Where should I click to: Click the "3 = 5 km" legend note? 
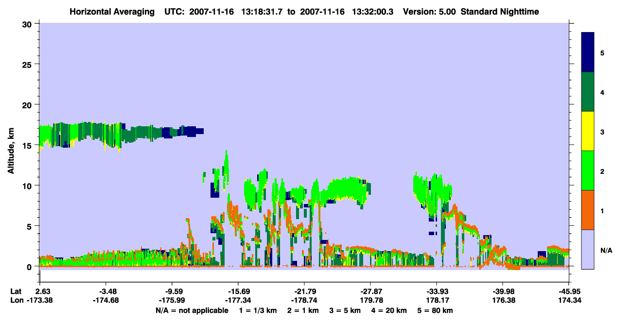346,310
